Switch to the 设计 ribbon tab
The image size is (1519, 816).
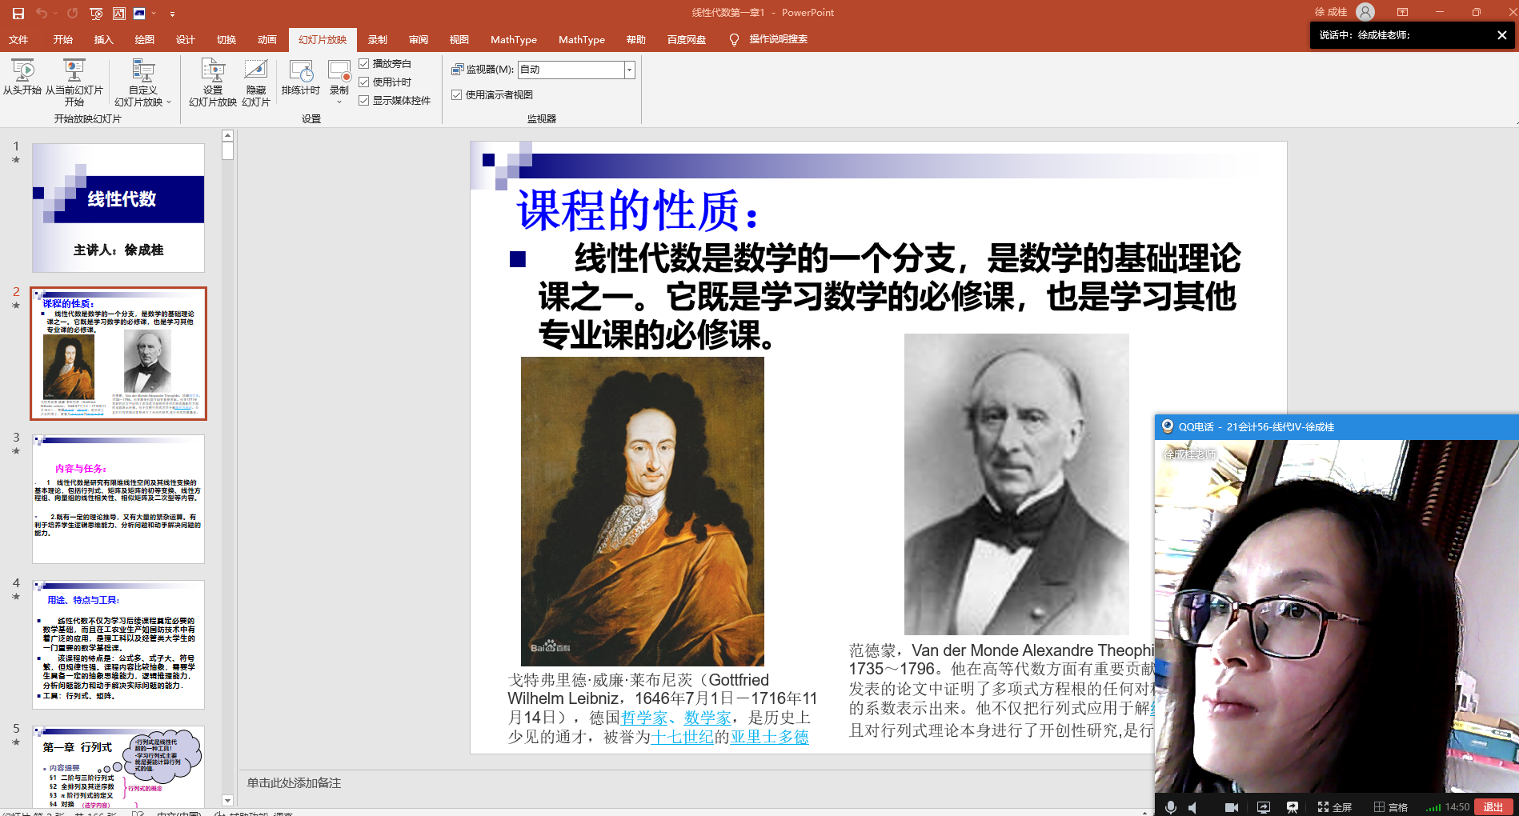[185, 39]
